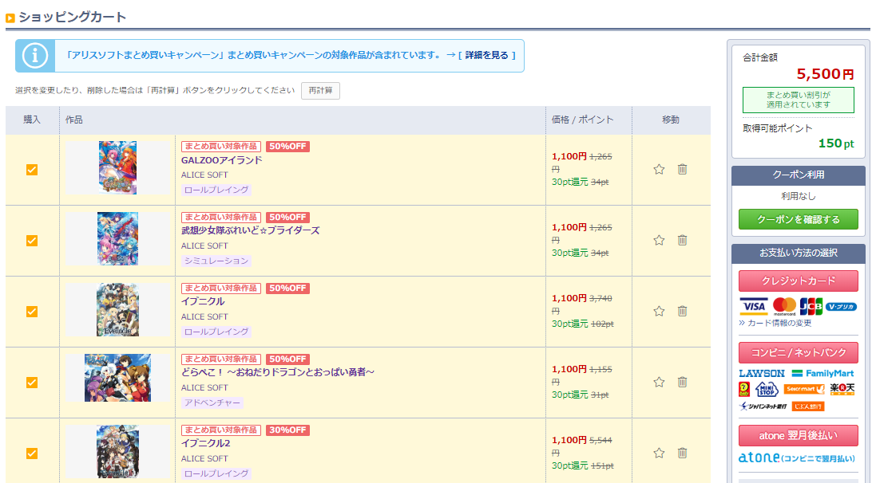Click クーポンを確認する button
Image resolution: width=872 pixels, height=483 pixels.
pos(798,219)
